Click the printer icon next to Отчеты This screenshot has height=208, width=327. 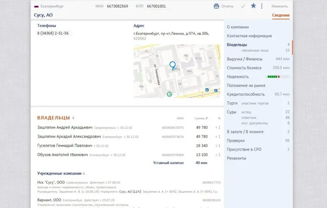(x=216, y=6)
